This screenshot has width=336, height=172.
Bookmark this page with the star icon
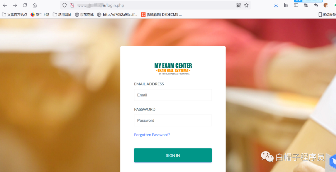click(x=246, y=5)
